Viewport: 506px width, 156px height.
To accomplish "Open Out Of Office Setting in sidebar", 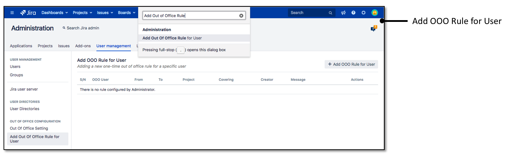I will [x=29, y=128].
